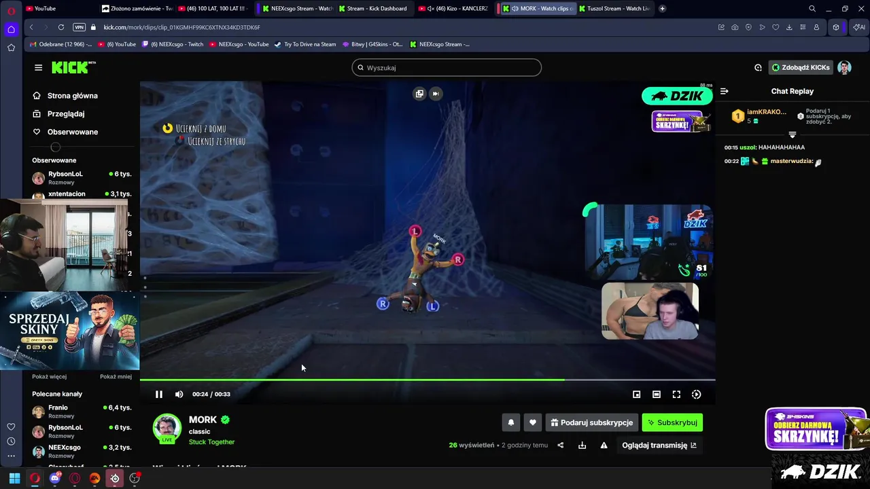Reload the page
Image resolution: width=870 pixels, height=489 pixels.
tap(61, 27)
